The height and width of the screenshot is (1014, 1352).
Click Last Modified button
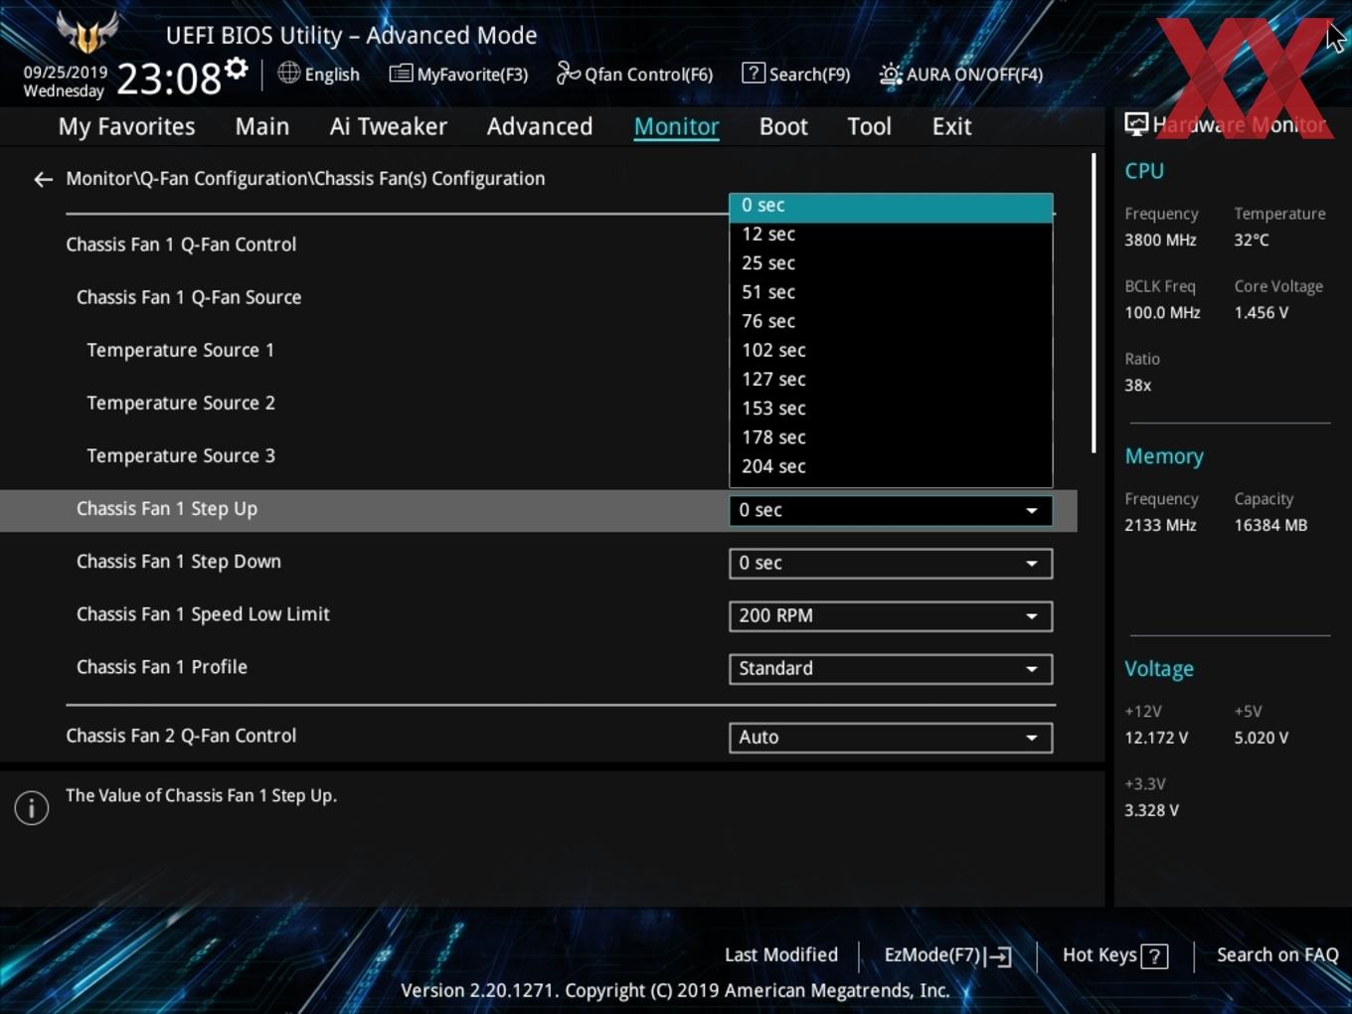coord(781,955)
